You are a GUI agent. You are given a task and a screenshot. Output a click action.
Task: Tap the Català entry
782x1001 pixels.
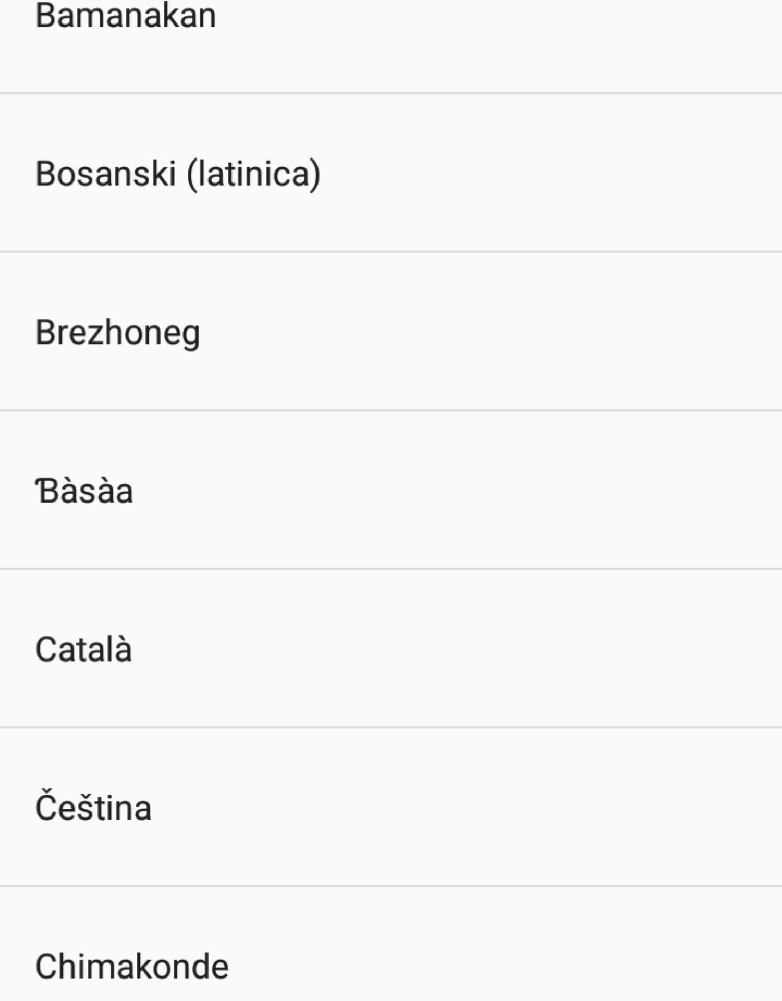point(84,650)
